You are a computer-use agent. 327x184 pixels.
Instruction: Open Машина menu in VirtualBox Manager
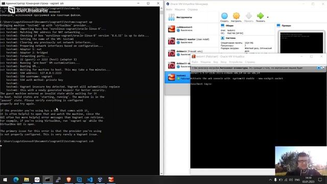point(180,9)
